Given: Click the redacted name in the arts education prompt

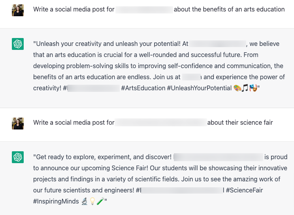Looking at the screenshot, I should click(144, 10).
